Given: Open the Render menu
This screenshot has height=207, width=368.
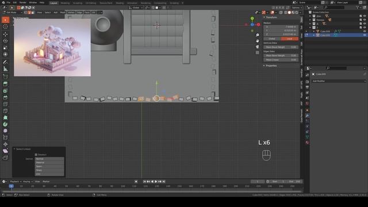Looking at the screenshot, I should coord(23,2).
